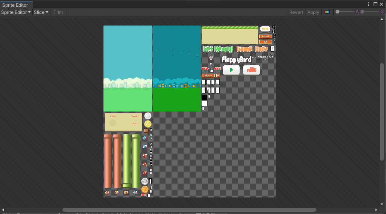The image size is (386, 214).
Task: Select the red NEW label sprite
Action: click(144, 195)
